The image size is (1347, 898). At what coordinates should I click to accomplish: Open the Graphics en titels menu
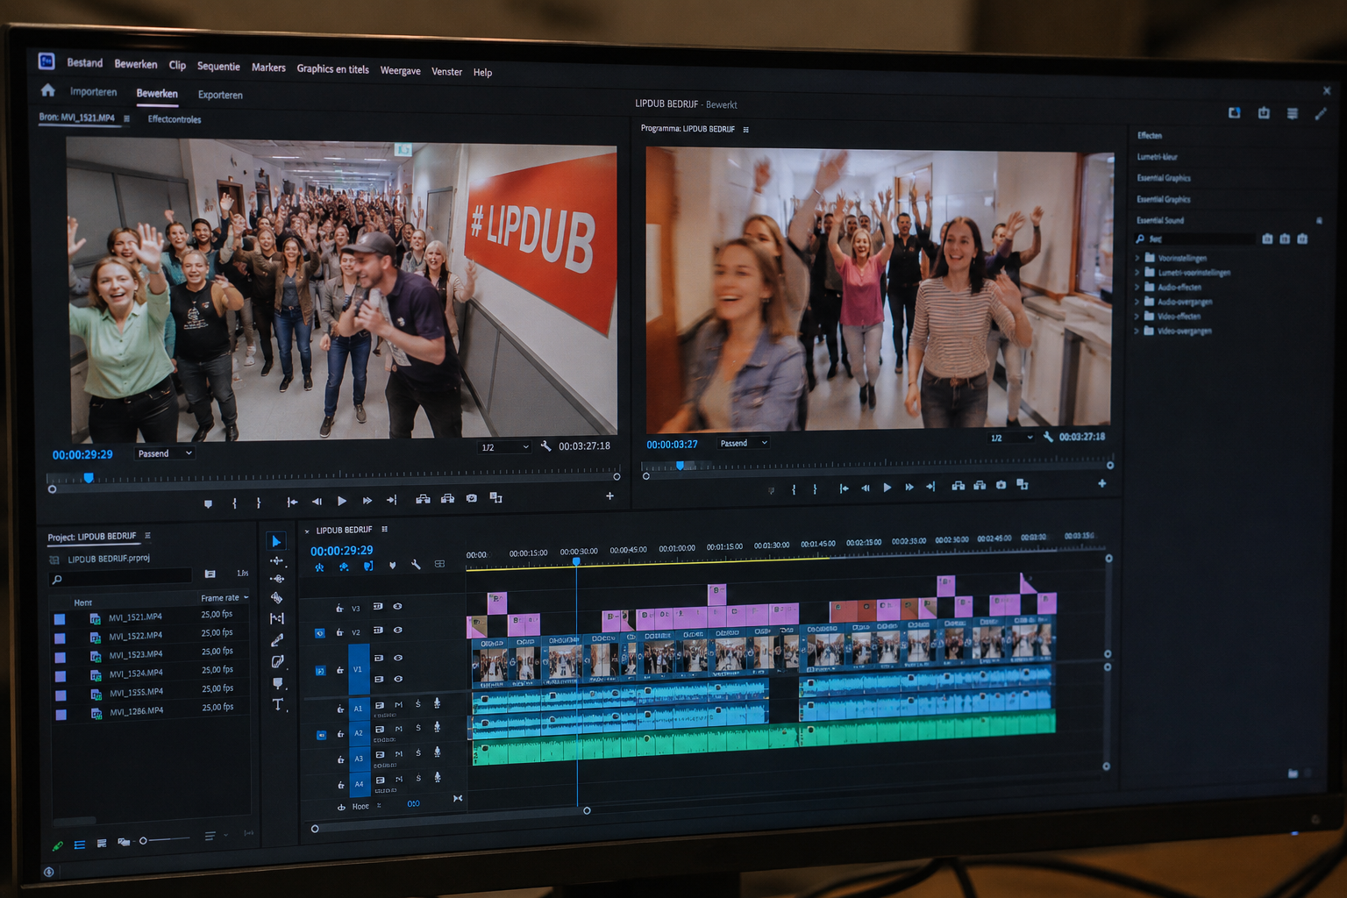coord(332,68)
